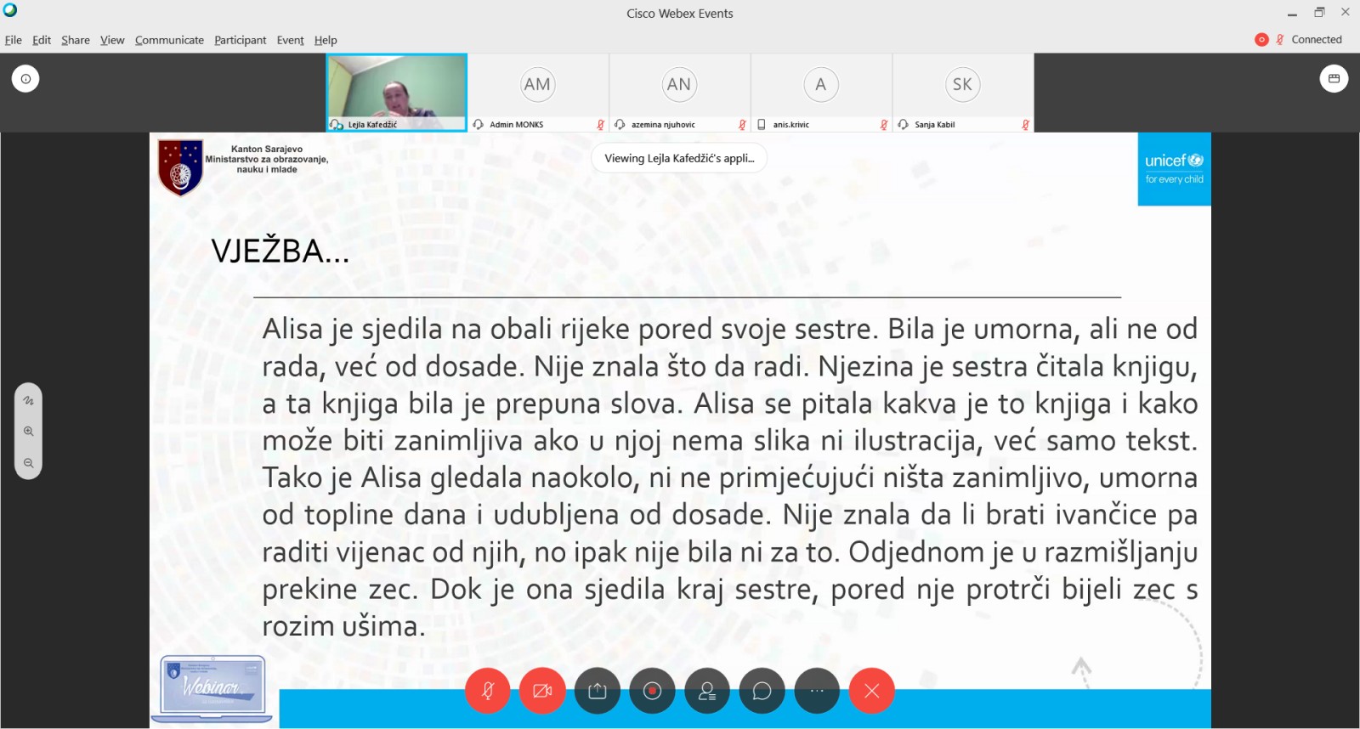The width and height of the screenshot is (1360, 729).
Task: Toggle the layout view button at top right
Action: coord(1334,79)
